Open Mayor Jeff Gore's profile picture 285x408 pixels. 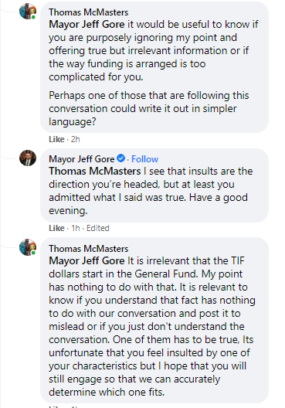pyautogui.click(x=28, y=158)
